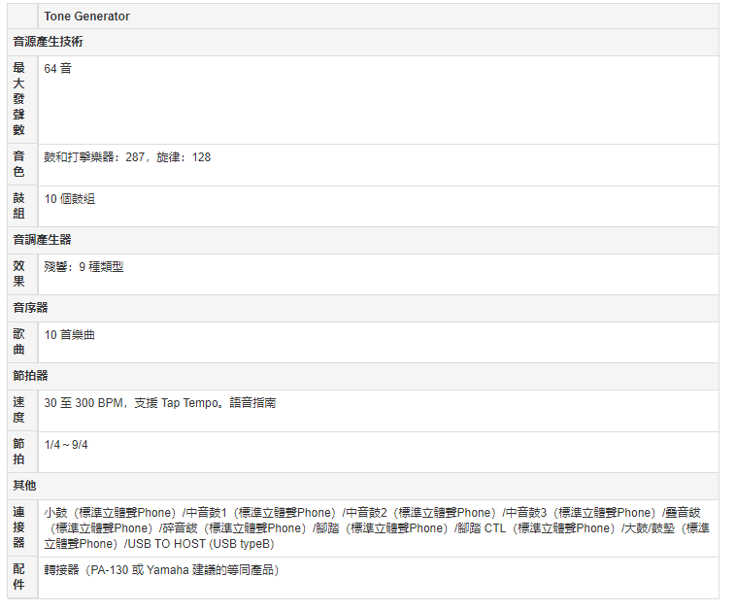Click the 音色 row label
The width and height of the screenshot is (736, 611).
click(x=19, y=164)
